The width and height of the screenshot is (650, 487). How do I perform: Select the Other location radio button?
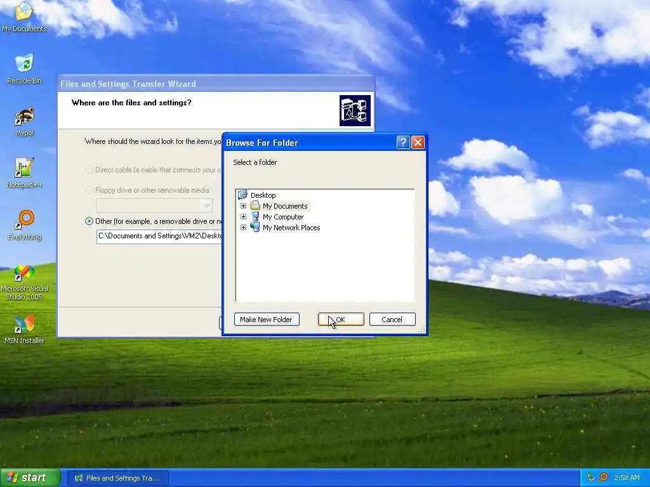tap(89, 221)
